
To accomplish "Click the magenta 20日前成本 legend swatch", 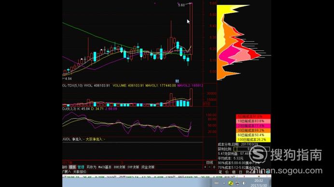I will pos(253,126).
